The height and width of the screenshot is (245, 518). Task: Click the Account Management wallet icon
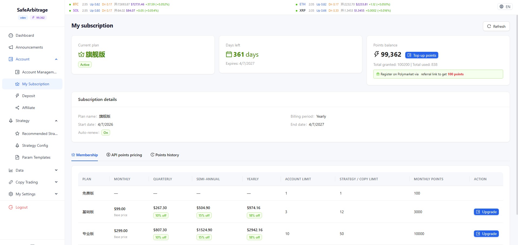click(x=17, y=72)
